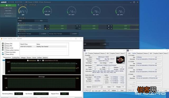Image resolution: width=169 pixels, height=98 pixels.
Task: Select Game Mode in Ryzen Master sidebar
Action: click(x=8, y=11)
